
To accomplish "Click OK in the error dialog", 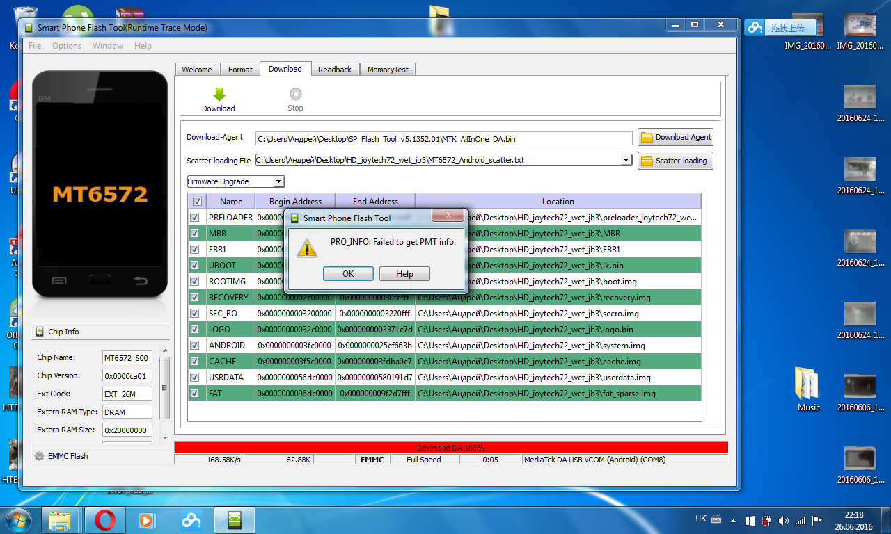I will pyautogui.click(x=348, y=274).
